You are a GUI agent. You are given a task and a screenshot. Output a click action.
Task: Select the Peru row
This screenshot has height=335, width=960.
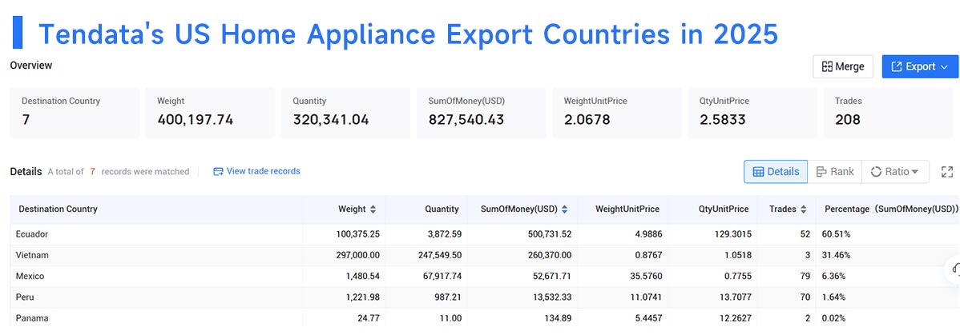coord(484,297)
